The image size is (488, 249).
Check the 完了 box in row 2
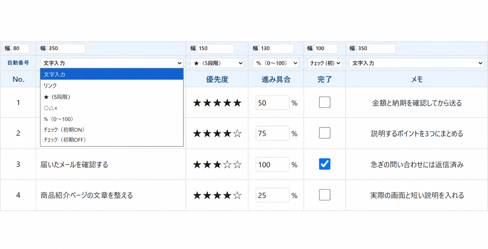click(324, 133)
